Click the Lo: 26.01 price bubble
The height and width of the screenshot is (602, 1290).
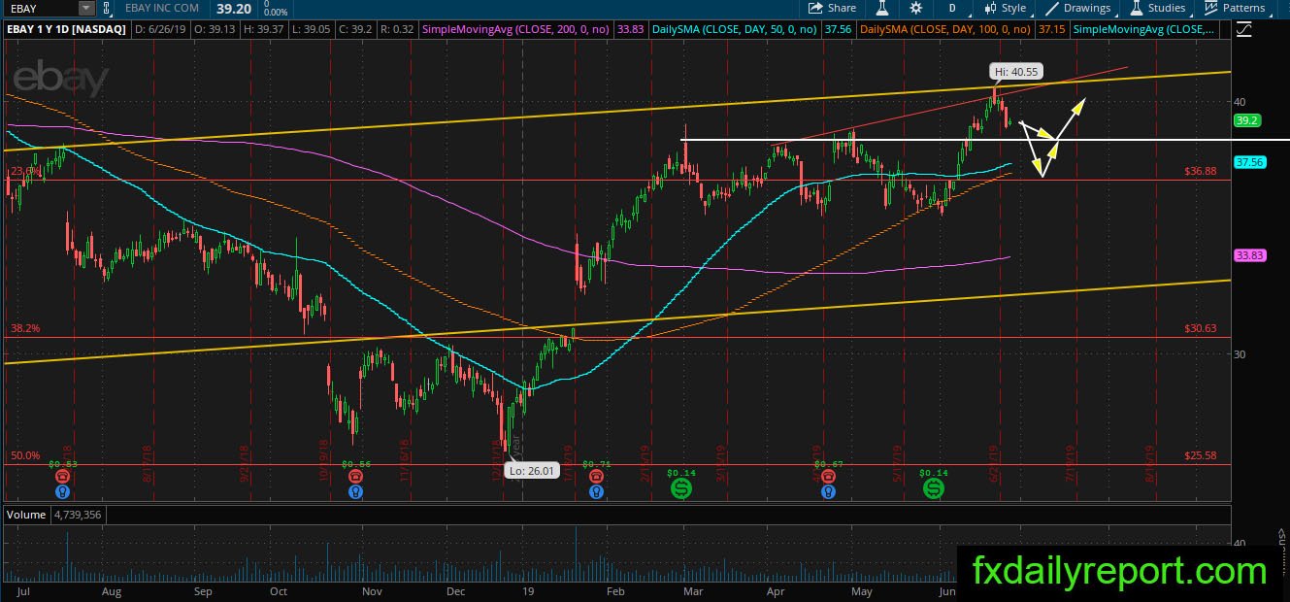[x=530, y=470]
